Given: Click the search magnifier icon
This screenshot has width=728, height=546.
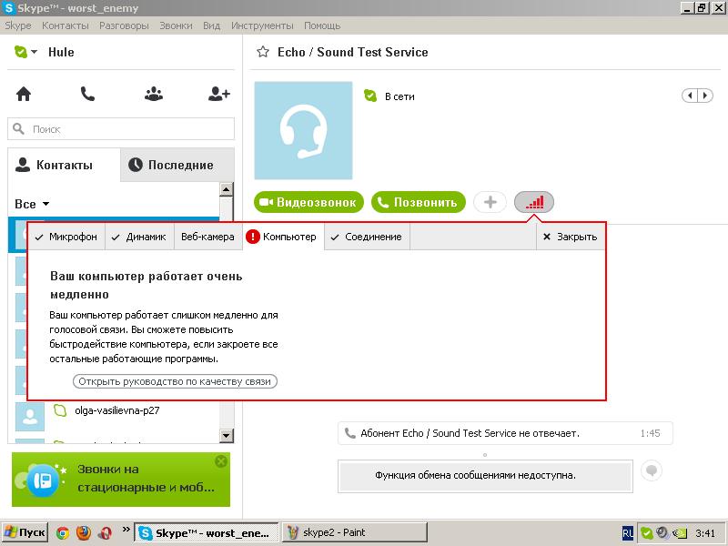Looking at the screenshot, I should 18,128.
